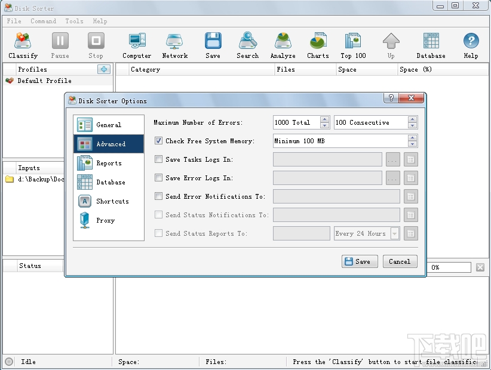The width and height of the screenshot is (491, 370).
Task: Select the d:\Backup input folder
Action: [34, 179]
